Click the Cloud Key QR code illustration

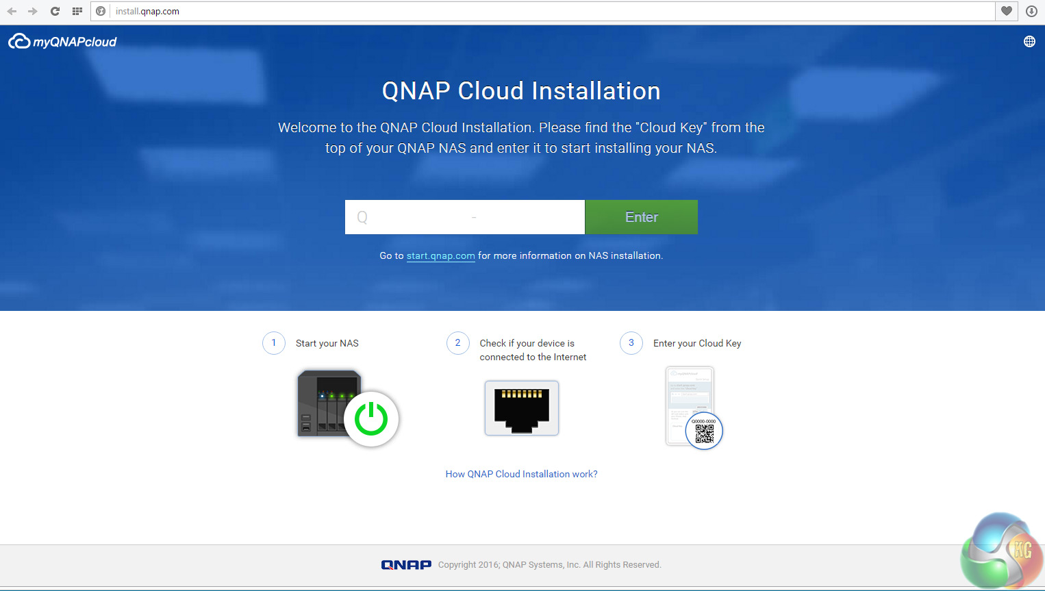(694, 408)
